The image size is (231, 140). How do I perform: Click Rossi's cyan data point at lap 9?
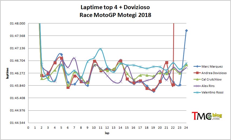pyautogui.click(x=88, y=62)
